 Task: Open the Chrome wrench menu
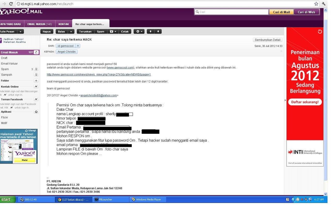pos(324,4)
